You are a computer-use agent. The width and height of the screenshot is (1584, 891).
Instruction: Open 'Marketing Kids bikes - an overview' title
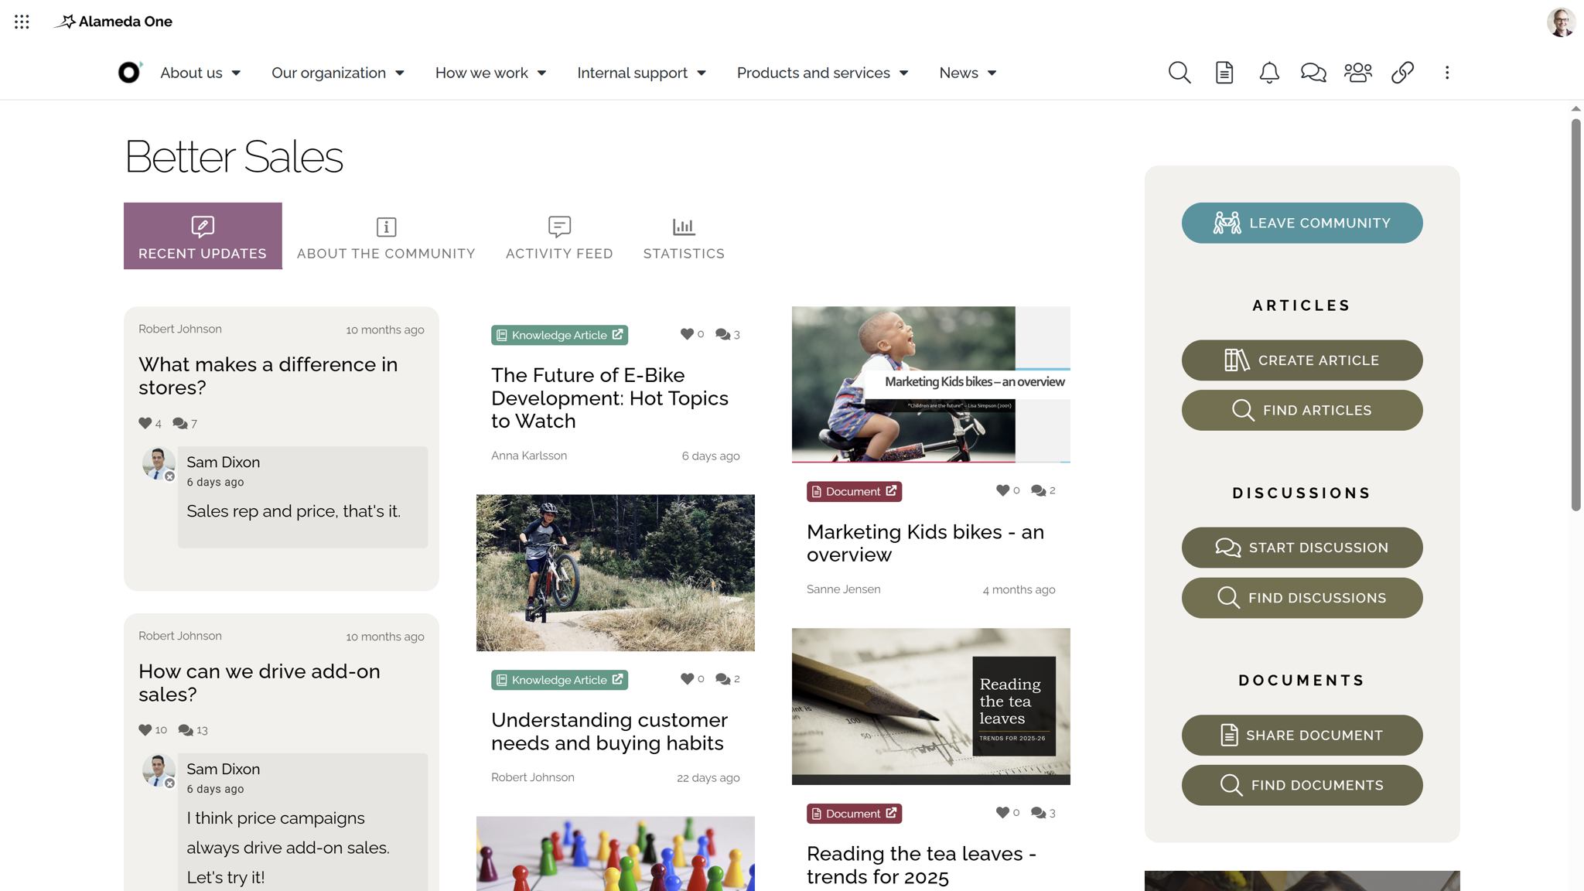click(x=925, y=543)
